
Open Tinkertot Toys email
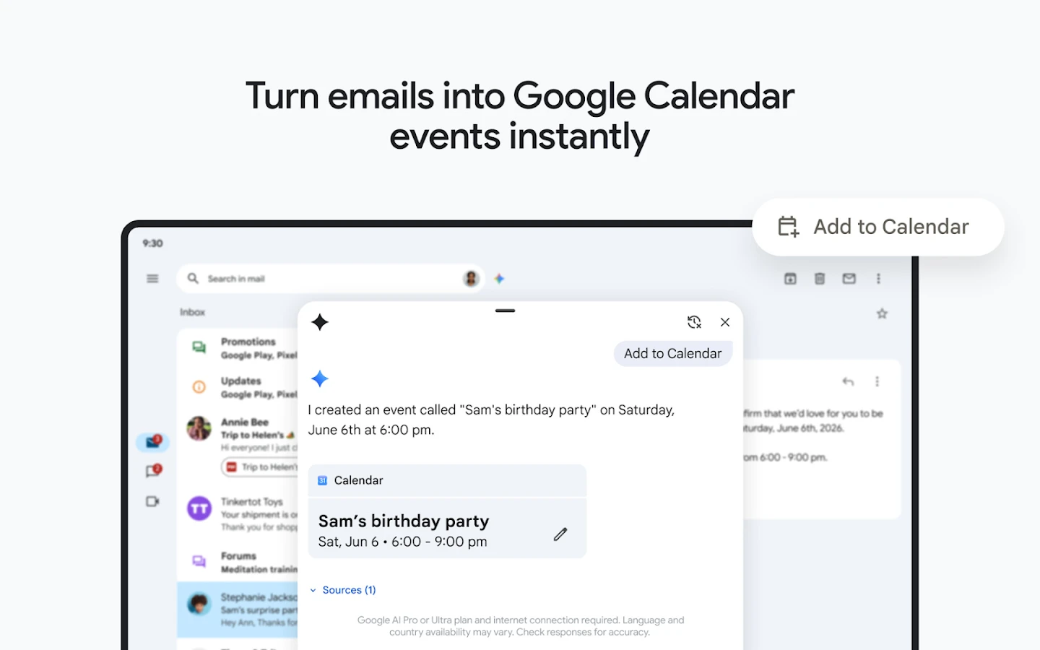click(238, 513)
